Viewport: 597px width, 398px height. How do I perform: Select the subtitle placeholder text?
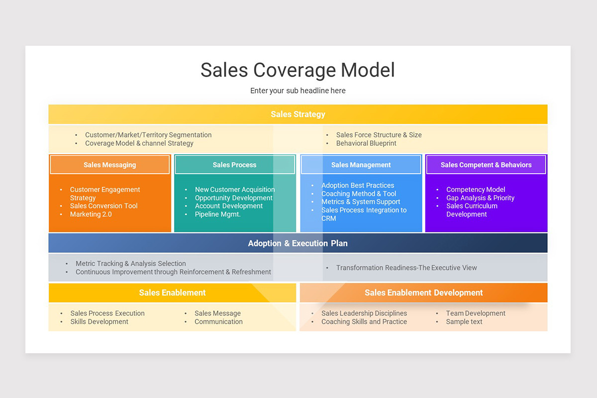(298, 91)
